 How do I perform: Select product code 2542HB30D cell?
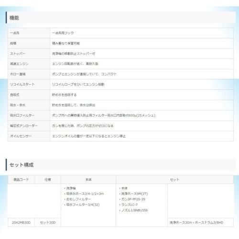(21, 222)
